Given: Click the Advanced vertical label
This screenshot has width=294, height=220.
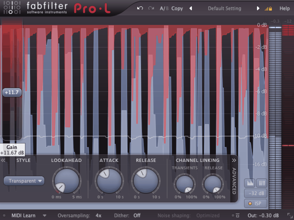Looking at the screenshot, I should pos(234,181).
